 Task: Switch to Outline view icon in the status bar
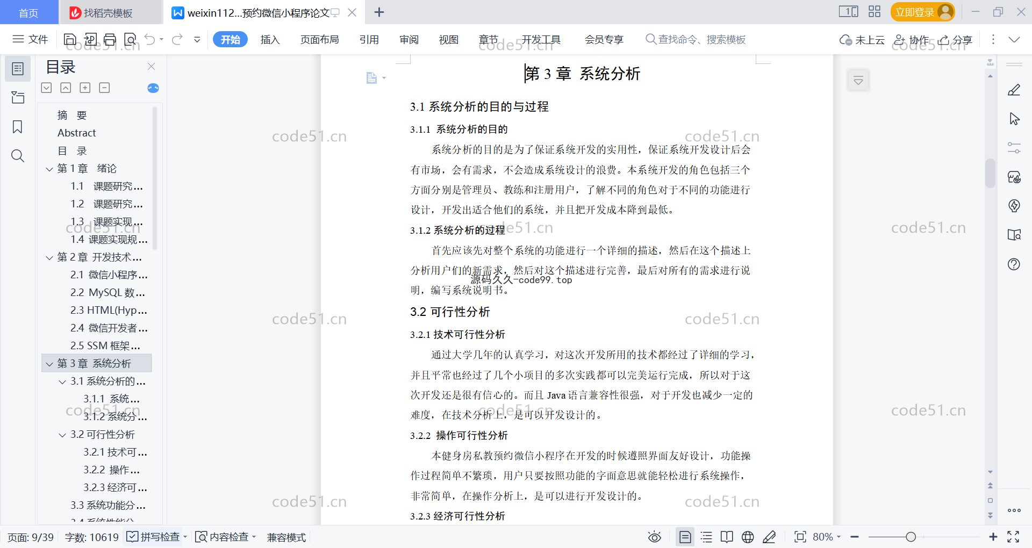[x=706, y=537]
